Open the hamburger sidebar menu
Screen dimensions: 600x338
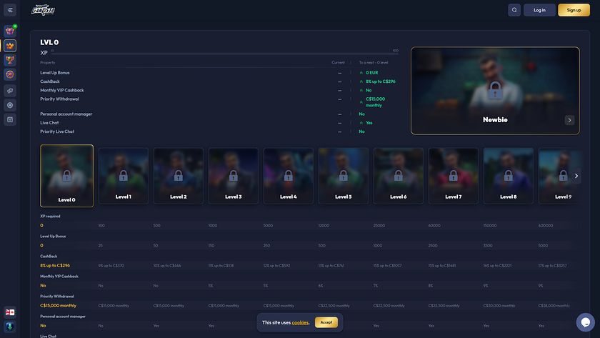10,10
